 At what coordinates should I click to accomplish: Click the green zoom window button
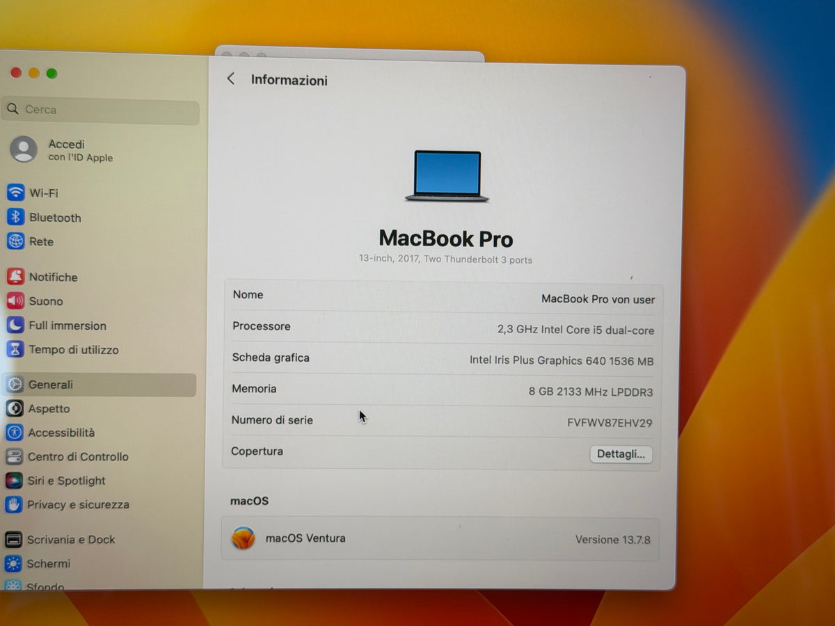point(51,73)
